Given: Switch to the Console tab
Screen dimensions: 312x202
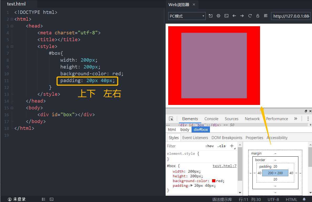Looking at the screenshot, I should tap(211, 119).
